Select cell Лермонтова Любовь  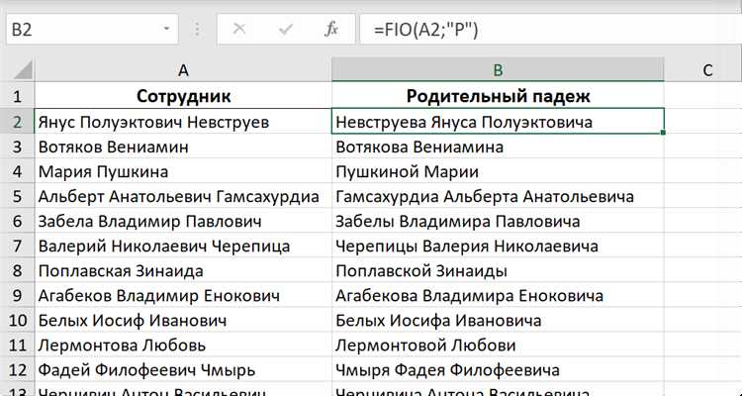pos(183,345)
